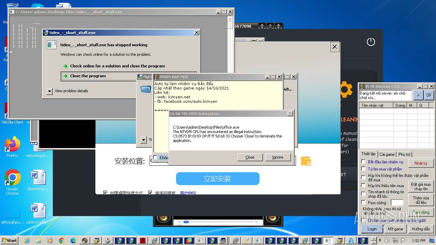Enable 'Bắt đầu làm nhiệm vụ' checkbox
Screen dimensions: 436x245
[x=363, y=162]
